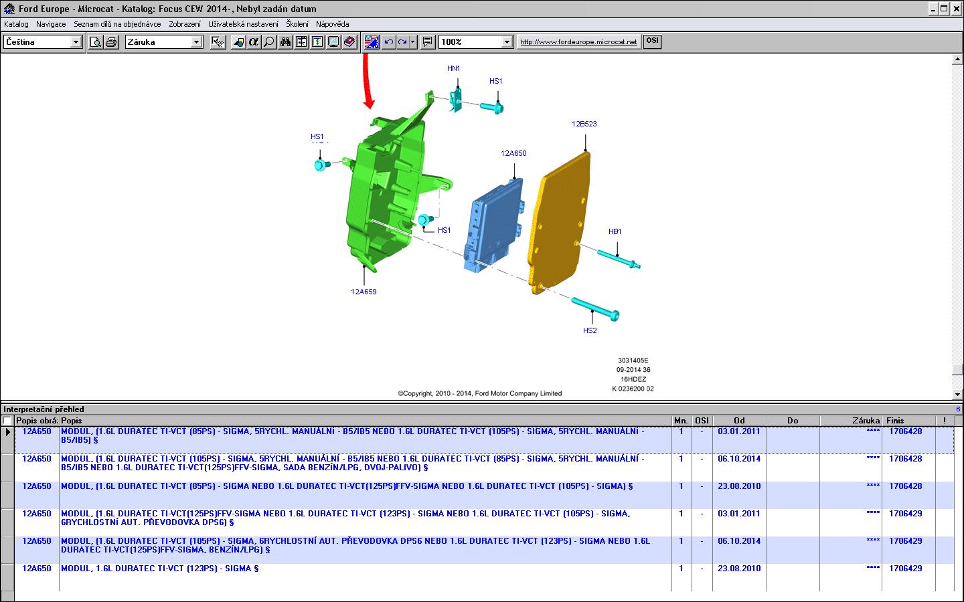This screenshot has width=964, height=602.
Task: Toggle the select-all checkbox in table header
Action: 7,421
